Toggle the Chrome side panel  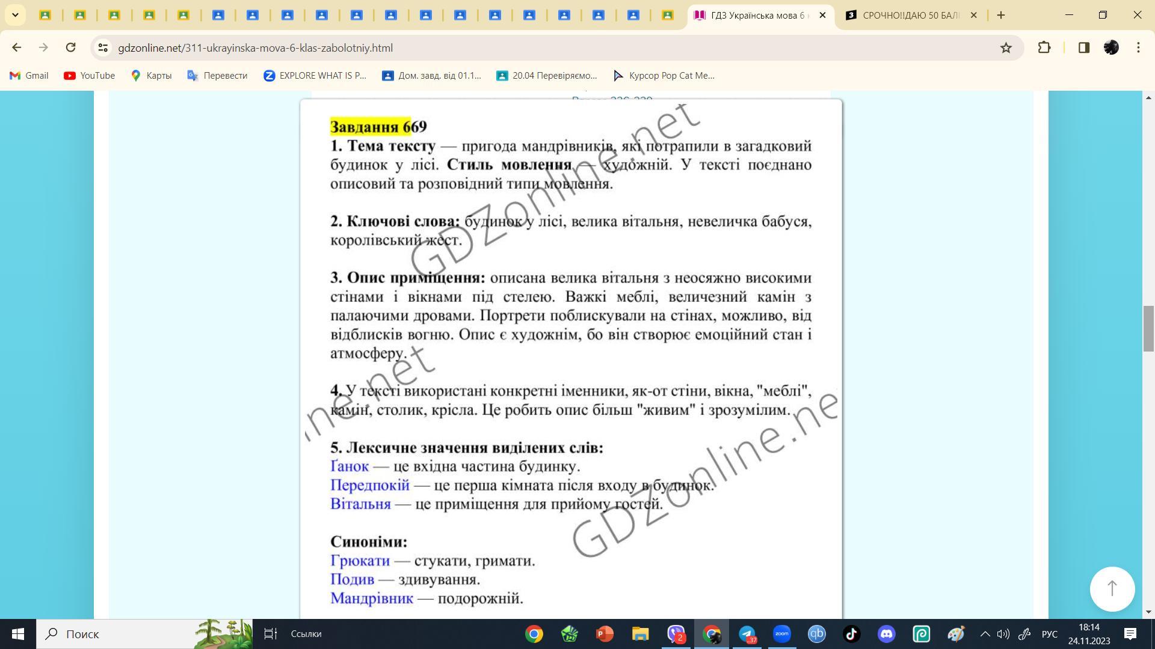tap(1084, 47)
